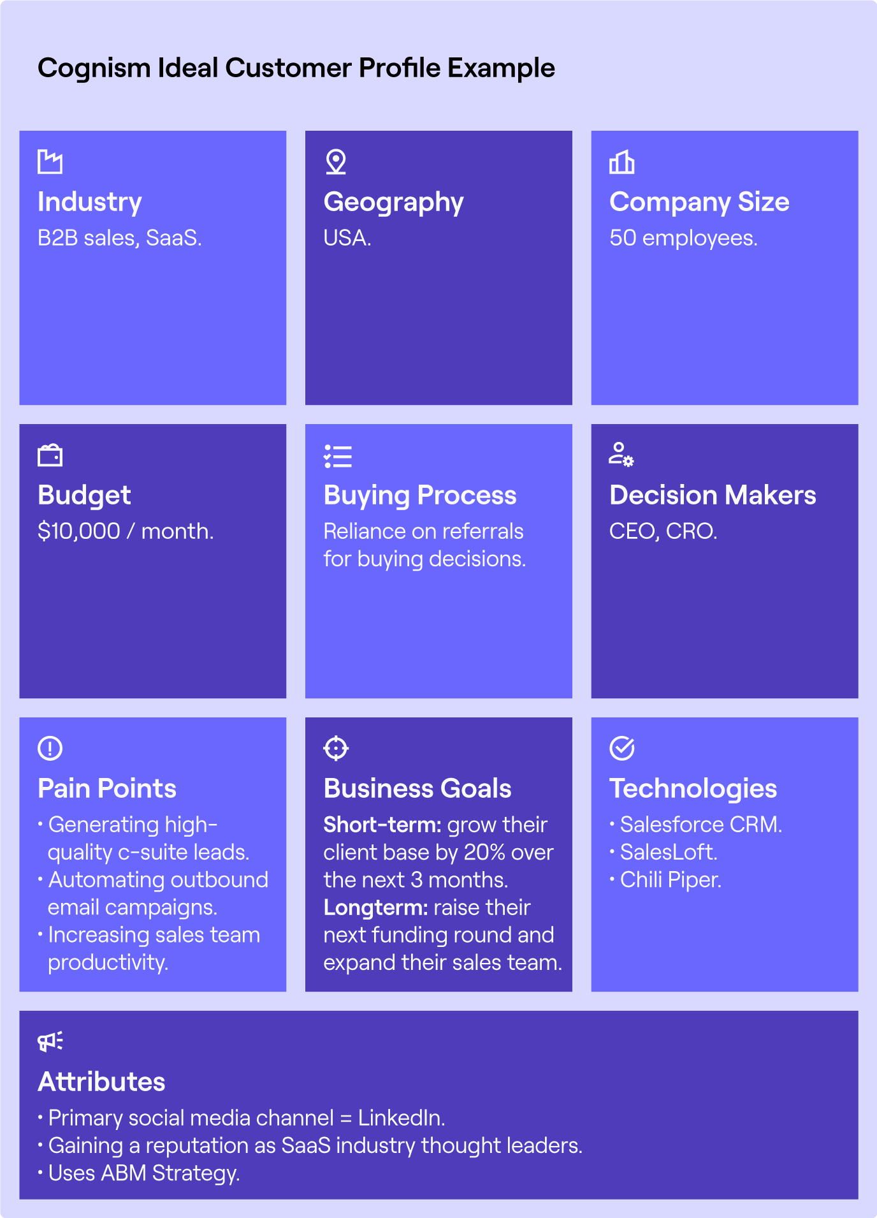The height and width of the screenshot is (1218, 877).
Task: Click the factory icon above Industry
Action: (50, 162)
